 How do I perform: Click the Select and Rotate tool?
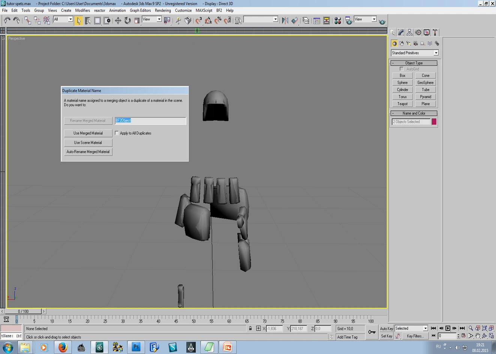(127, 21)
